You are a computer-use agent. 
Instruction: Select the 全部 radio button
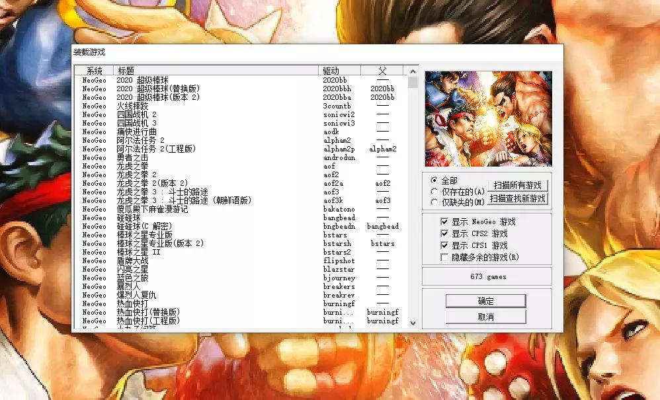[x=434, y=180]
